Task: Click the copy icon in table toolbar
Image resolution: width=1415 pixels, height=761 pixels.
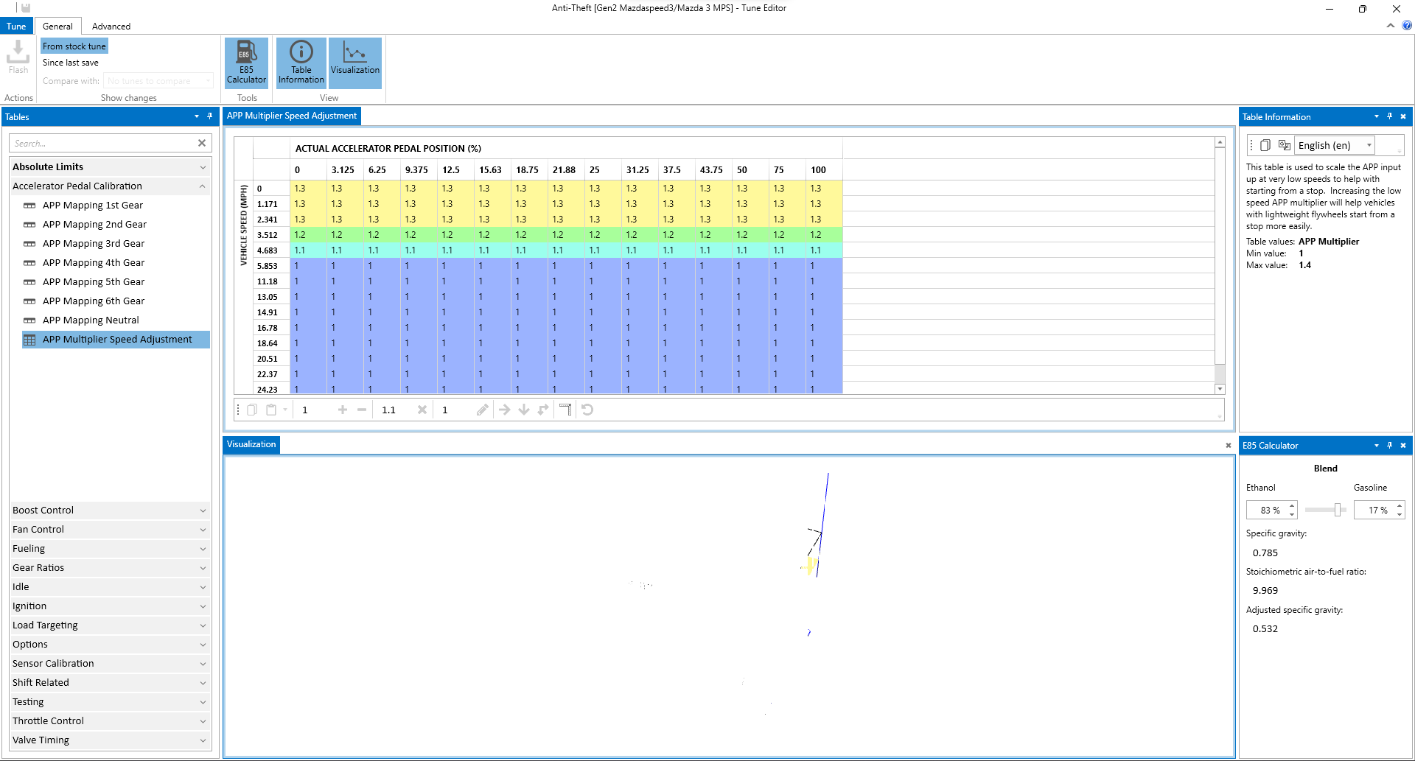Action: 252,410
